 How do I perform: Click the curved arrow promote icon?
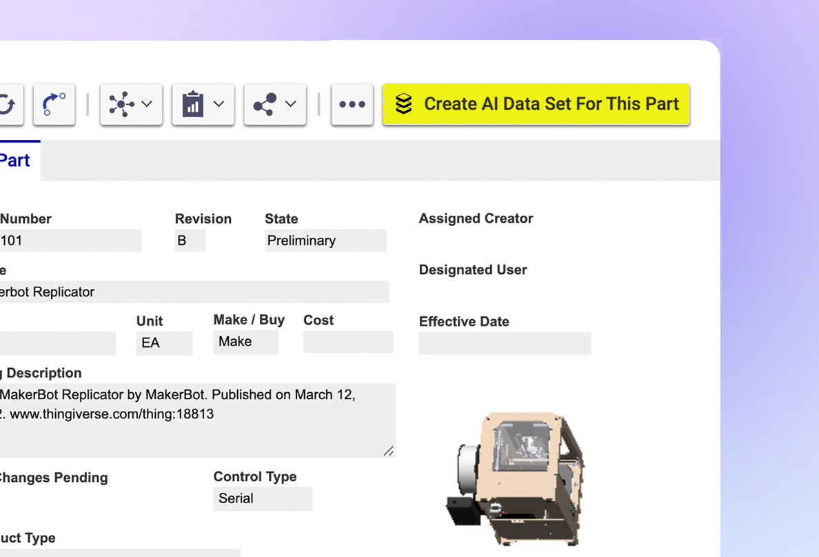pos(54,104)
